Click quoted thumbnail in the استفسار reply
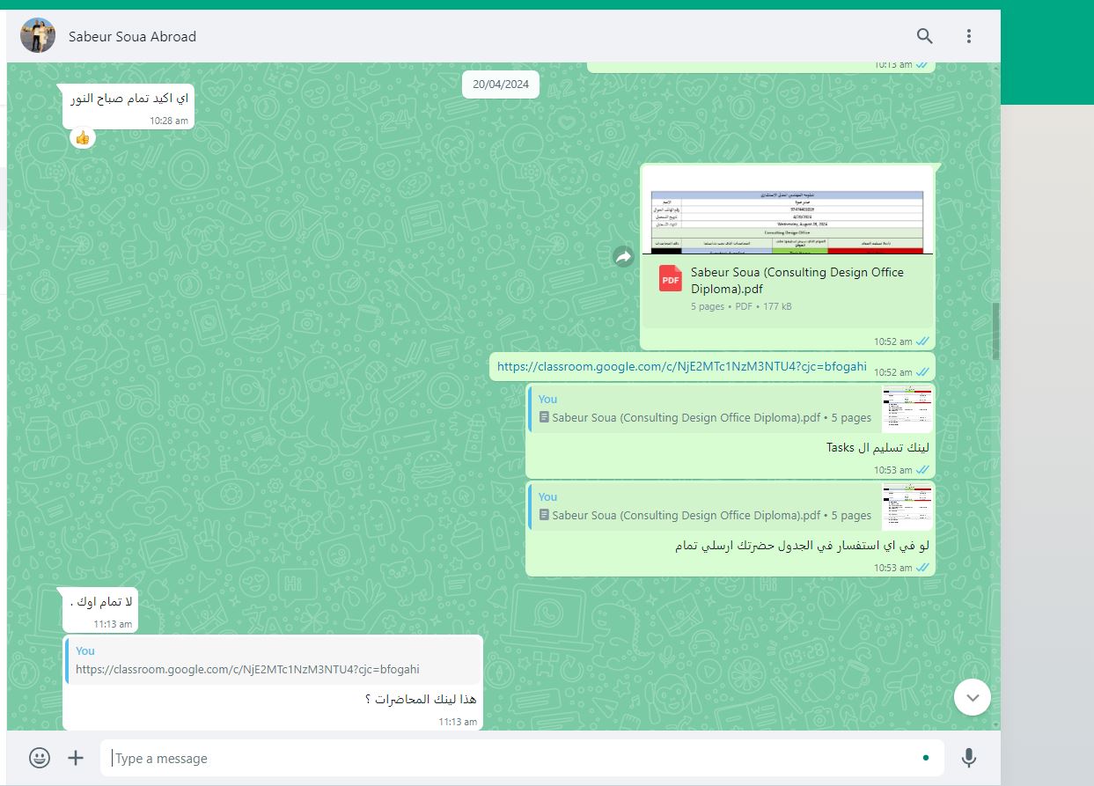 point(907,507)
